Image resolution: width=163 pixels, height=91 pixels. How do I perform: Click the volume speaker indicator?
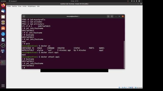point(134,1)
